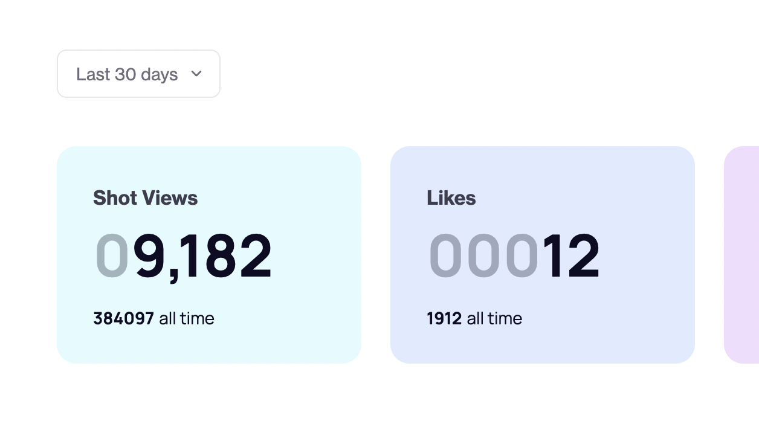Click the word "days" in the date filter
This screenshot has width=759, height=424.
160,74
